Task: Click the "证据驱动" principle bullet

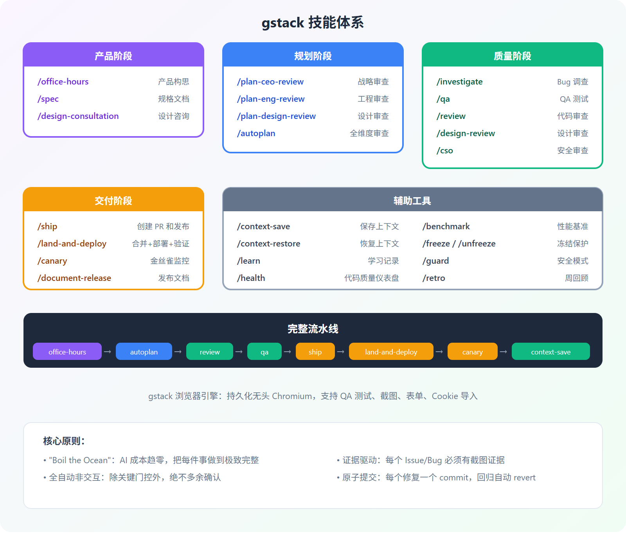Action: point(421,460)
